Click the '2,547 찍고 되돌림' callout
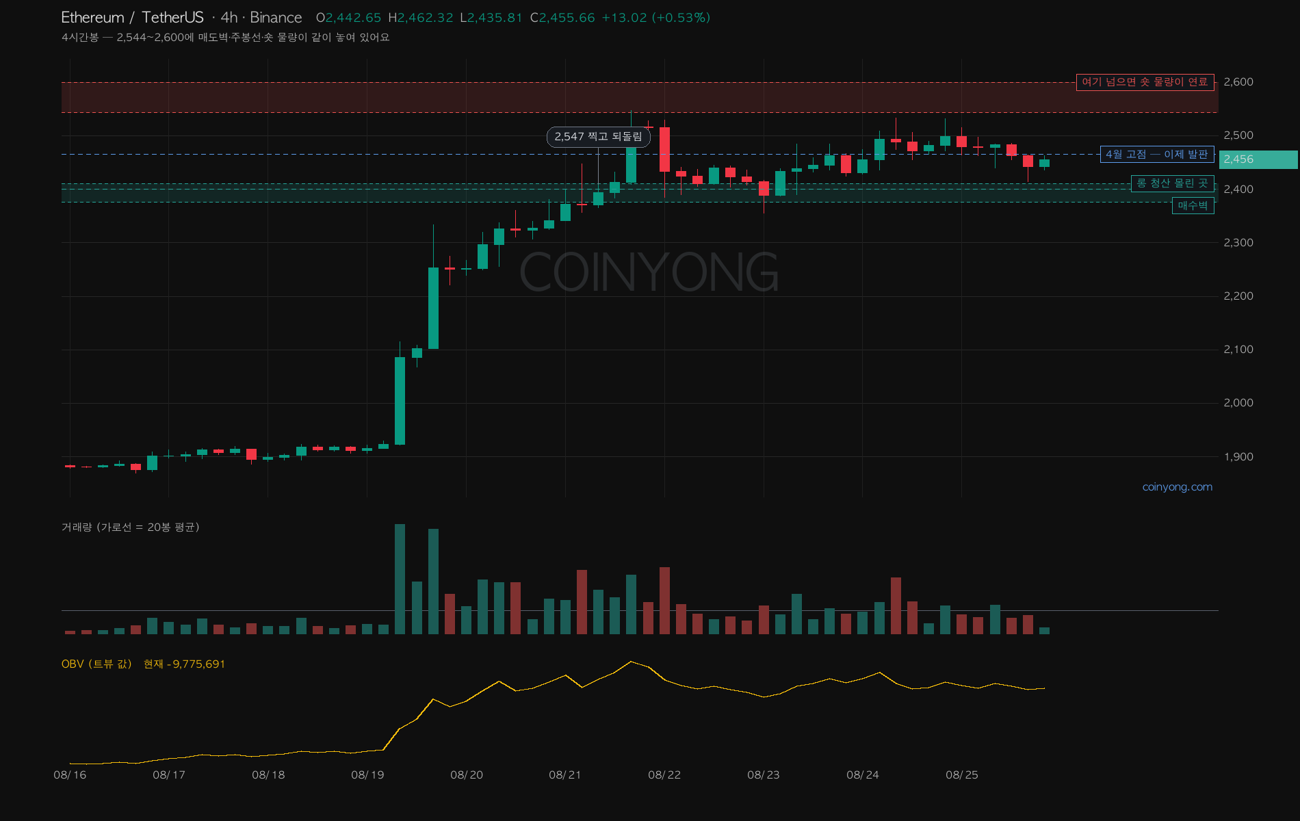This screenshot has width=1300, height=821. [599, 137]
